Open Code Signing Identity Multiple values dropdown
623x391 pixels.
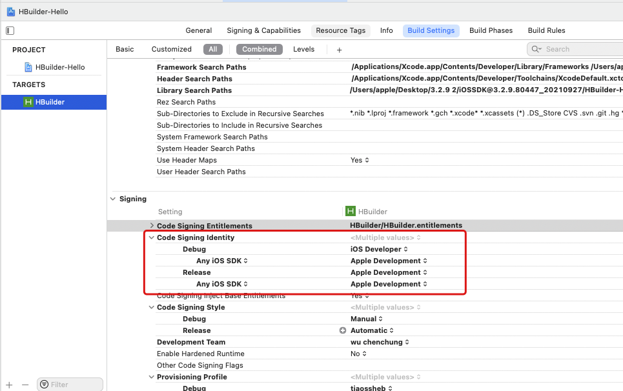tap(385, 237)
